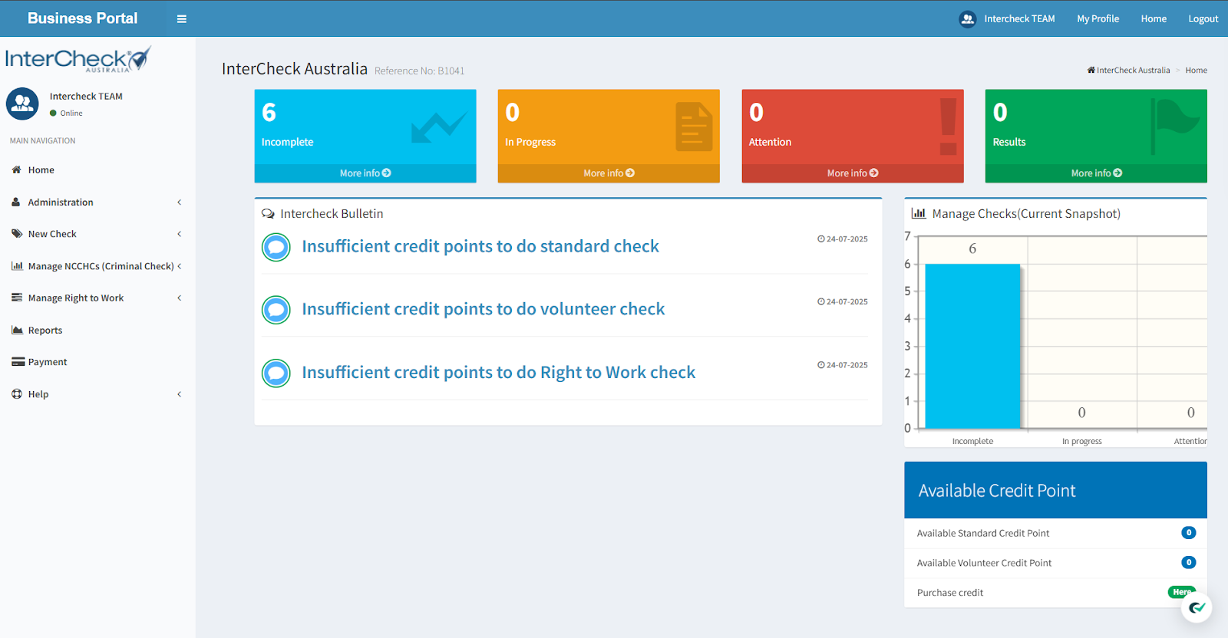
Task: Click More info on the Incomplete card
Action: coord(365,173)
